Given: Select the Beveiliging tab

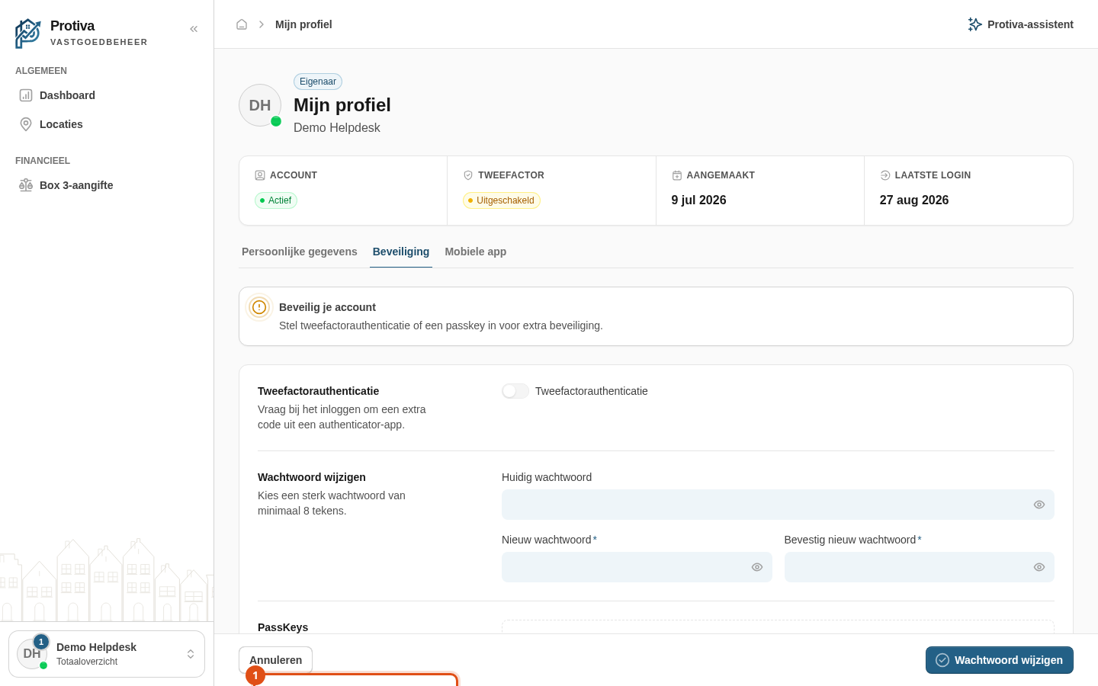Looking at the screenshot, I should tap(401, 252).
